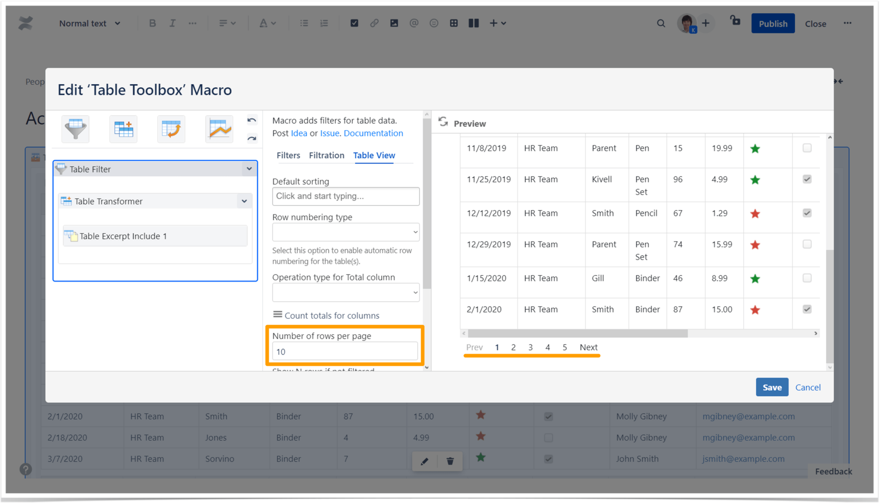The height and width of the screenshot is (504, 881).
Task: Enable the checkbox on the Jones Binder row
Action: click(x=548, y=437)
